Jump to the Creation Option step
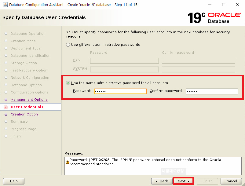This screenshot has height=186, width=245. point(24,114)
